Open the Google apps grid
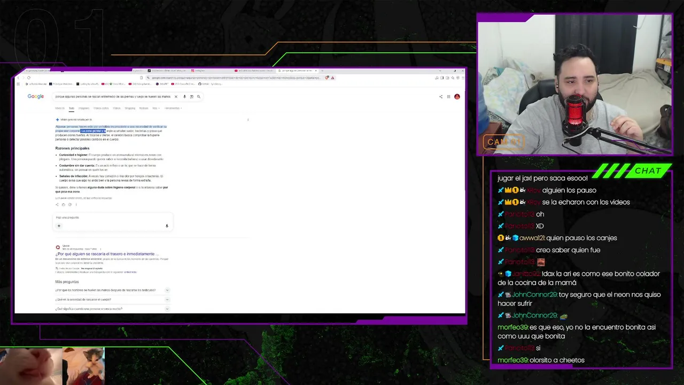 point(448,97)
